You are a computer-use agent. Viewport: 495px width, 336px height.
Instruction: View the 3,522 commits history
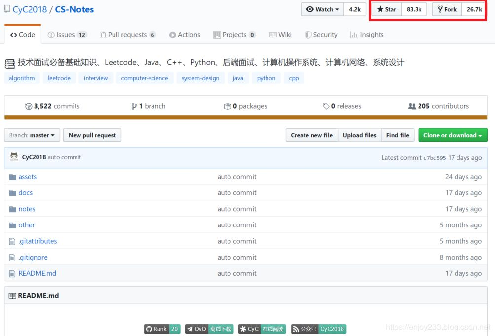pos(52,106)
